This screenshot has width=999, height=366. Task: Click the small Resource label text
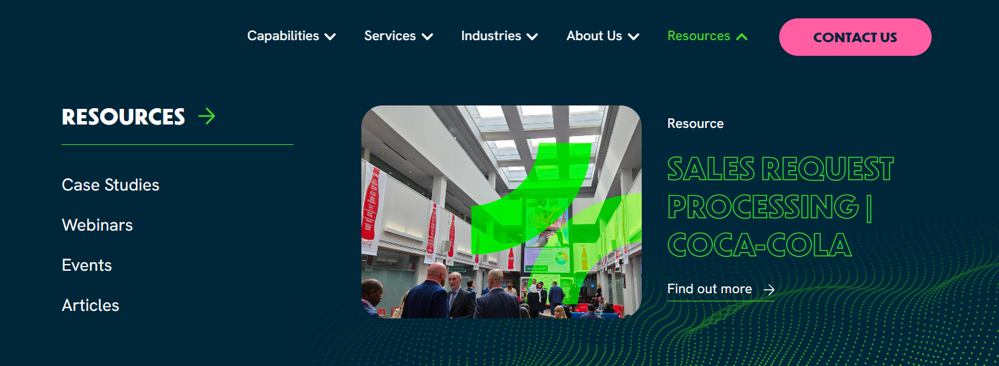click(x=695, y=124)
